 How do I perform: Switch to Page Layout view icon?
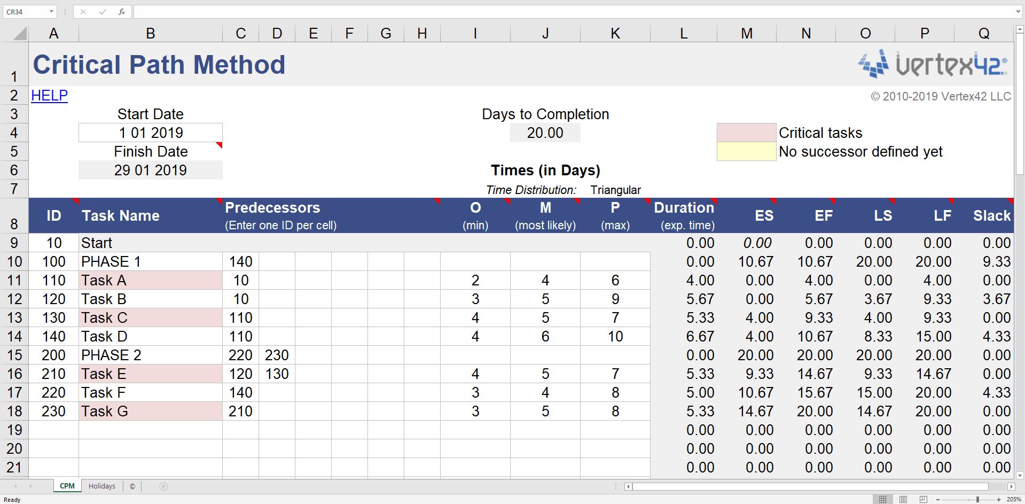tap(903, 499)
